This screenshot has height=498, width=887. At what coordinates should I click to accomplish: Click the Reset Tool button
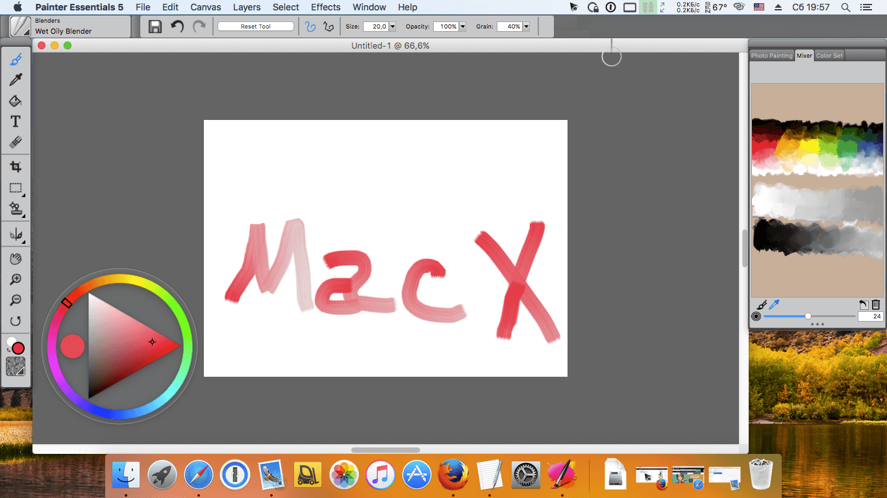tap(256, 27)
